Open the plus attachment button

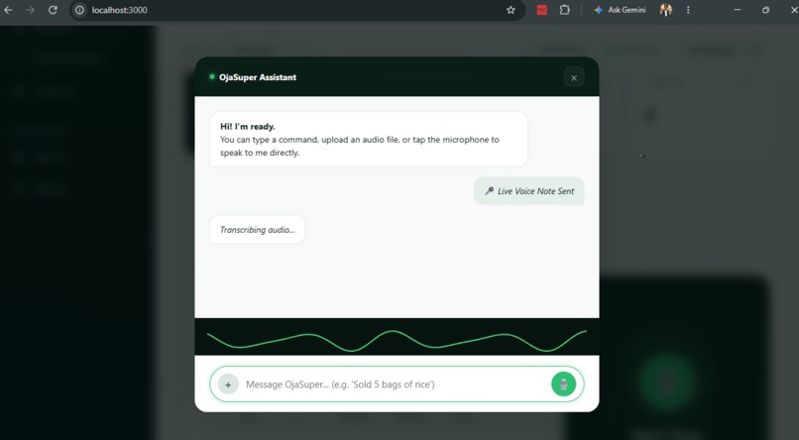(x=228, y=385)
